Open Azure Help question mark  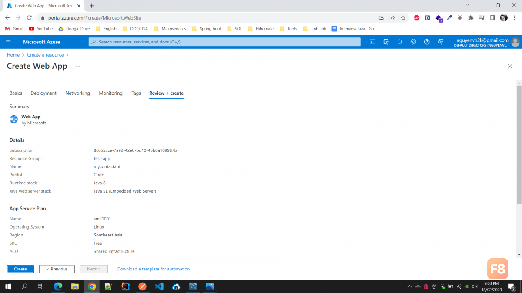click(427, 42)
